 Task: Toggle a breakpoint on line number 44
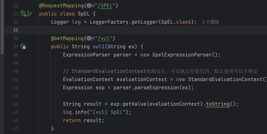16,104
